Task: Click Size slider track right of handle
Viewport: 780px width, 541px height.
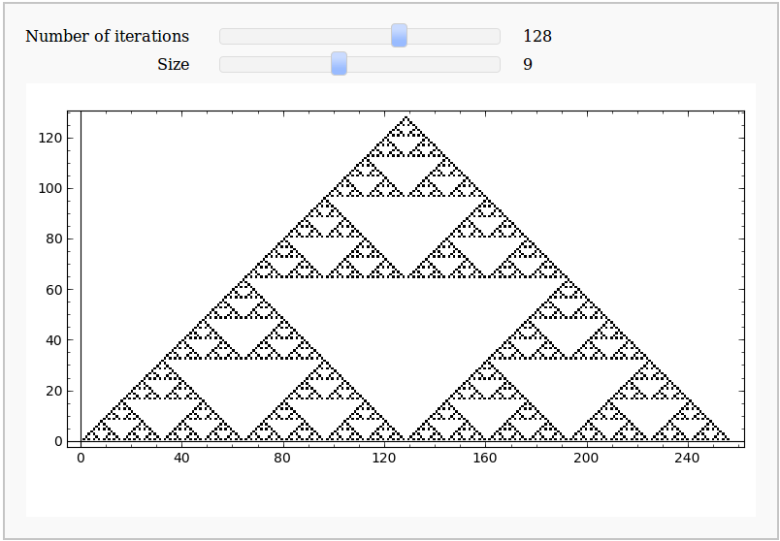Action: (422, 64)
